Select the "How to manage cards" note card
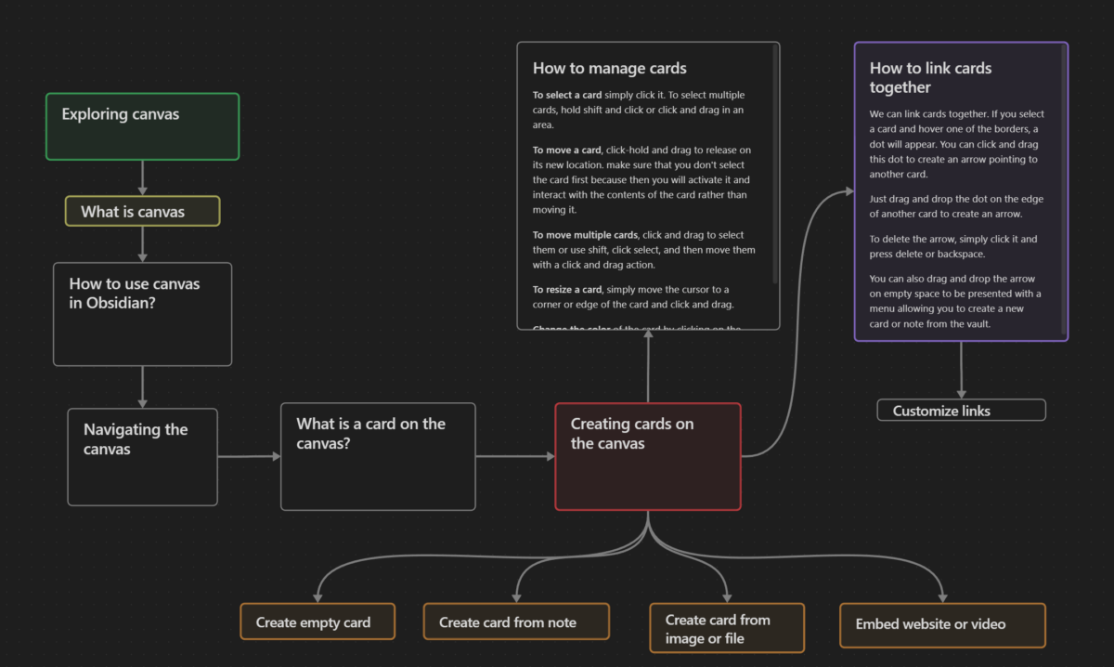The height and width of the screenshot is (667, 1114). pyautogui.click(x=648, y=186)
